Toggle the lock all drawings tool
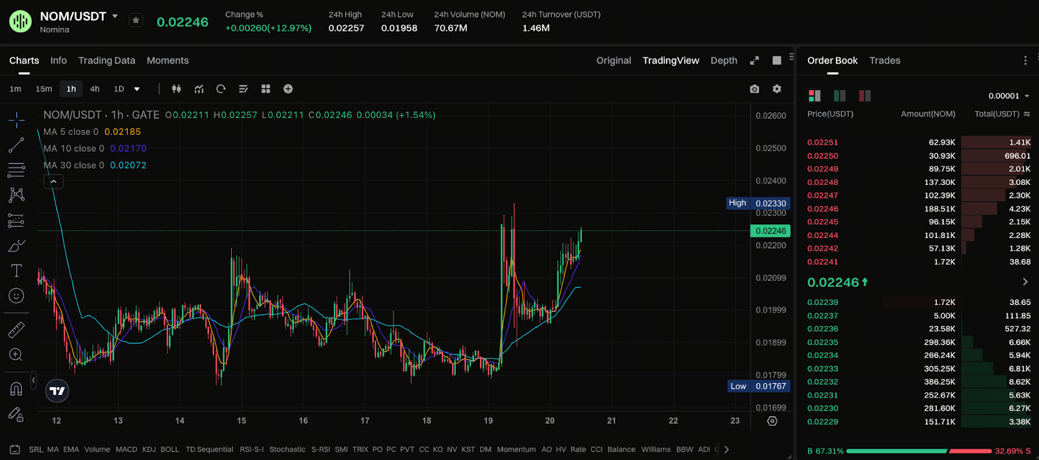The image size is (1039, 460). (16, 414)
